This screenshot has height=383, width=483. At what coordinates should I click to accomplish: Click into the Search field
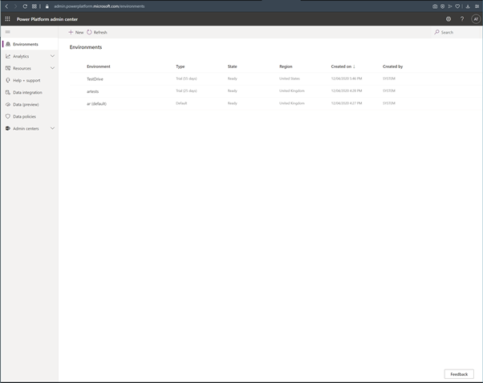(x=447, y=32)
